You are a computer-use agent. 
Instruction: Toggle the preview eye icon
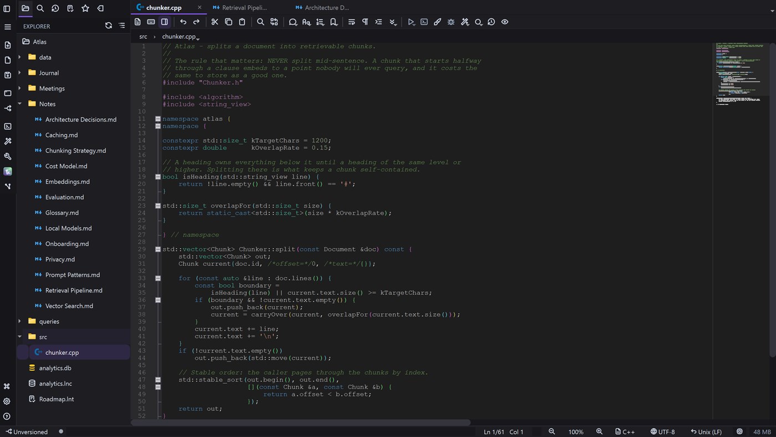[505, 22]
